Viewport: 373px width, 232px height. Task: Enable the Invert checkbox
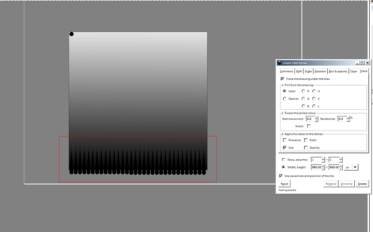click(309, 126)
